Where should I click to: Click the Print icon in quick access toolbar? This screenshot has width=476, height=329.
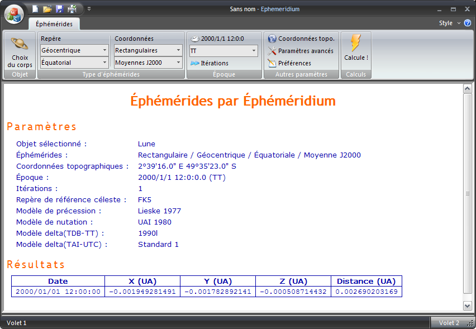click(x=72, y=9)
